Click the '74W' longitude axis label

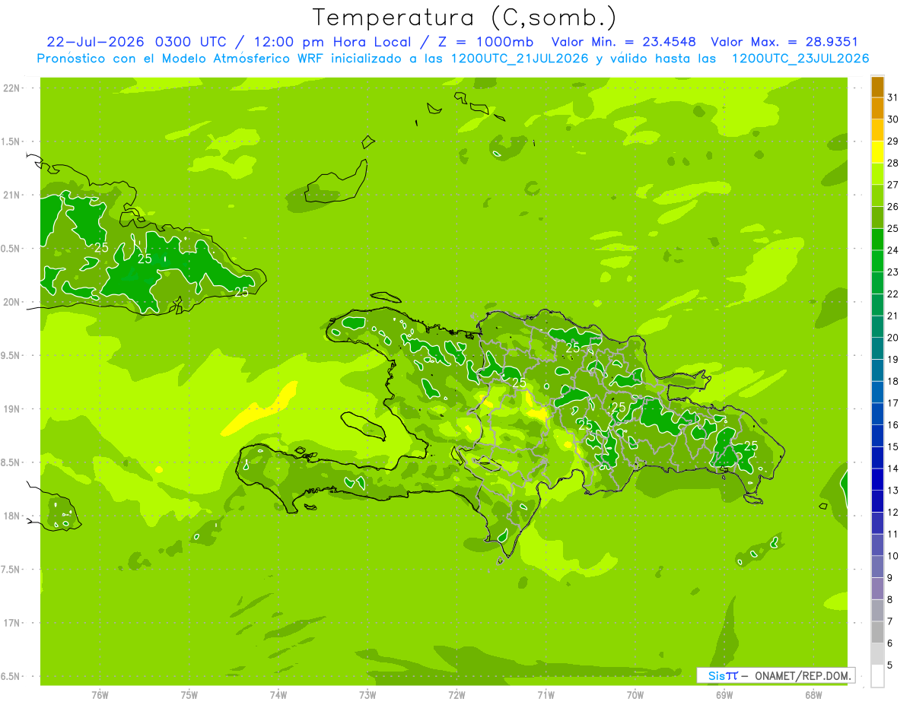point(278,694)
